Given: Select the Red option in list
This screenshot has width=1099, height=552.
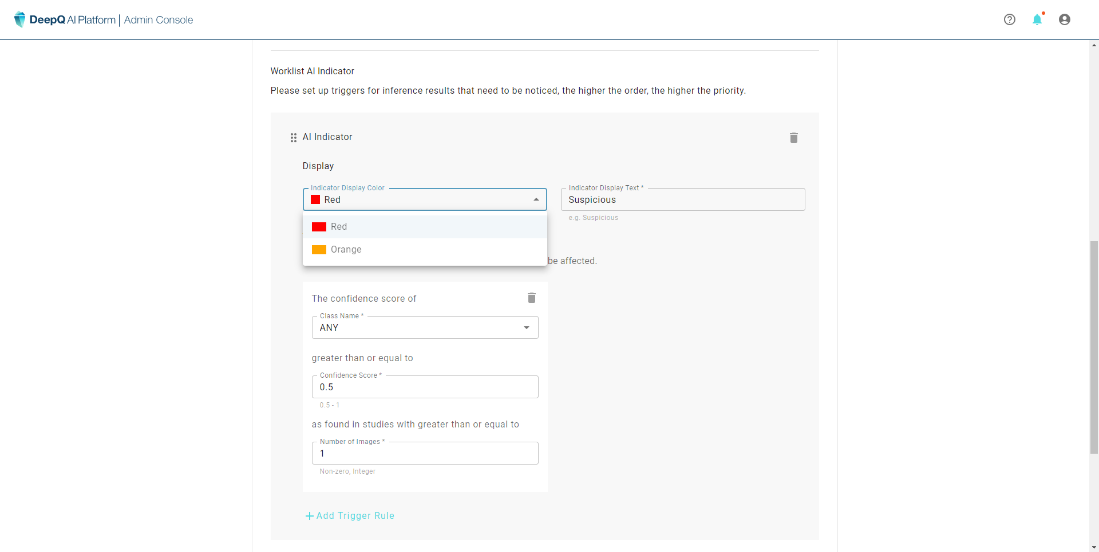Looking at the screenshot, I should [339, 227].
